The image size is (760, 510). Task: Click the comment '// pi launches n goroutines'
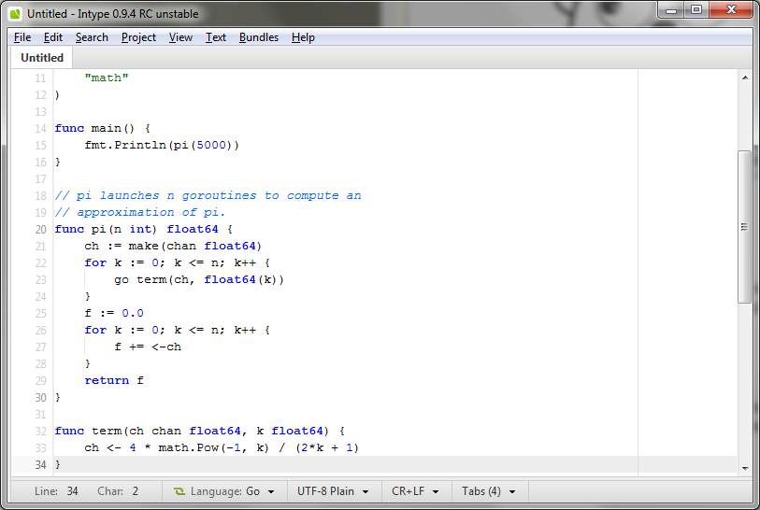(x=155, y=195)
